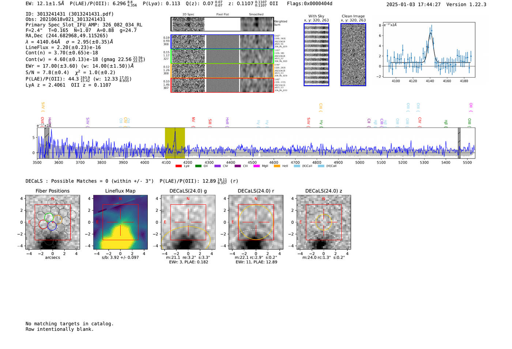Click the green OII legend swatch
Viewport: 512px width, 349px height.
(198, 166)
